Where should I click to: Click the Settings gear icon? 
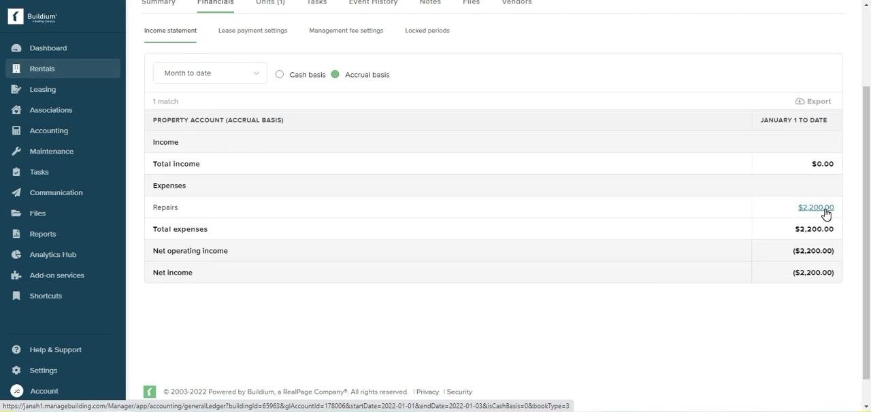[x=16, y=371]
